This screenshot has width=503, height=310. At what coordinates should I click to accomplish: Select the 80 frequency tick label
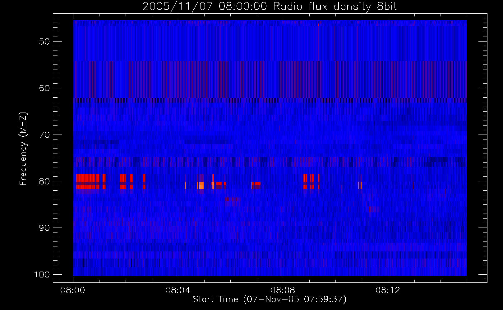44,181
